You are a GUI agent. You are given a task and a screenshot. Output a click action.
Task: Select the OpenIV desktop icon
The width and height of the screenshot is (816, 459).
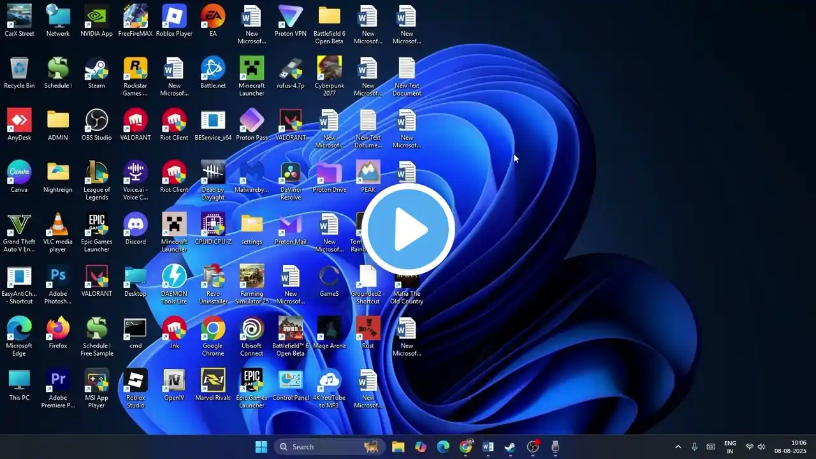(x=174, y=384)
